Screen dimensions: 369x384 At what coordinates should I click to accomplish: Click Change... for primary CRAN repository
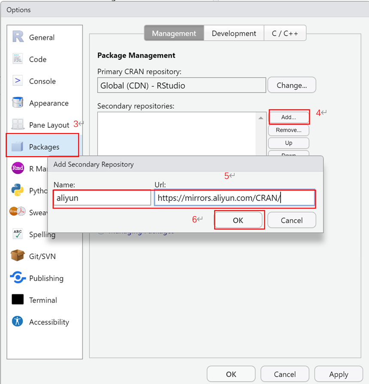292,85
